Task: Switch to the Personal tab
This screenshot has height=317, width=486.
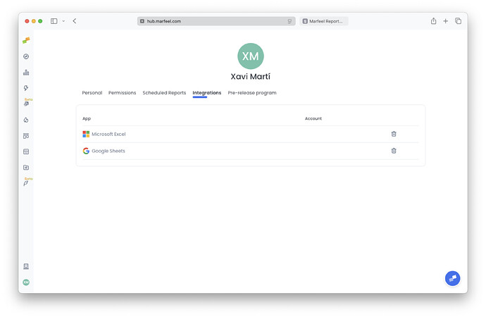Action: (x=92, y=93)
